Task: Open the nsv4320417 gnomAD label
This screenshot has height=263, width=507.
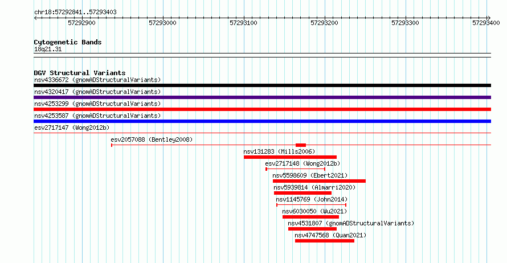Action: pyautogui.click(x=97, y=92)
